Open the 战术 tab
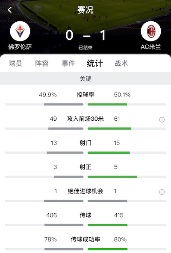This screenshot has width=171, height=253. tap(121, 63)
